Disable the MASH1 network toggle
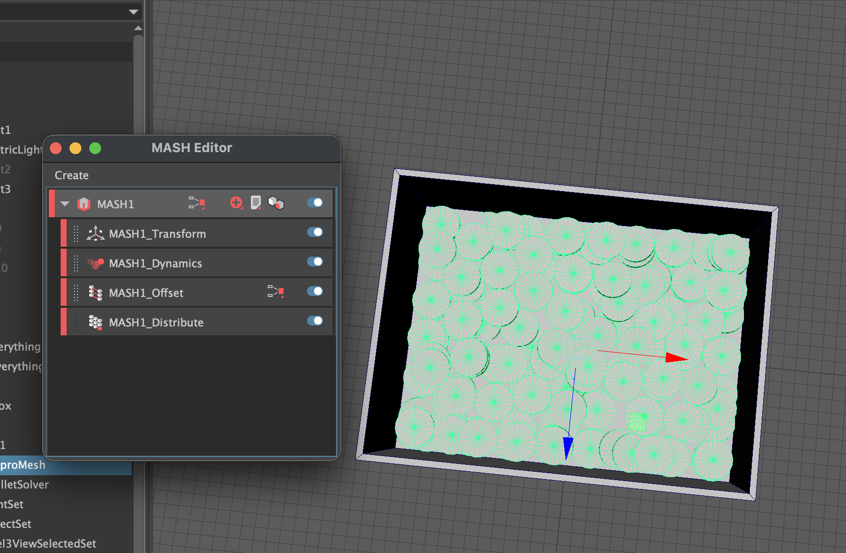This screenshot has width=846, height=553. coord(315,203)
